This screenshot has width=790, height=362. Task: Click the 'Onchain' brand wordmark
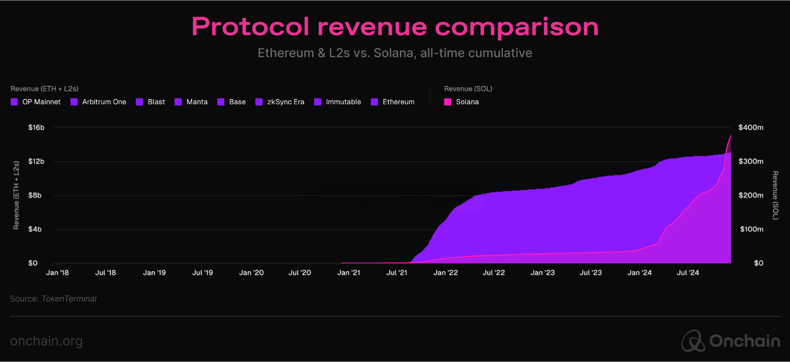click(745, 341)
